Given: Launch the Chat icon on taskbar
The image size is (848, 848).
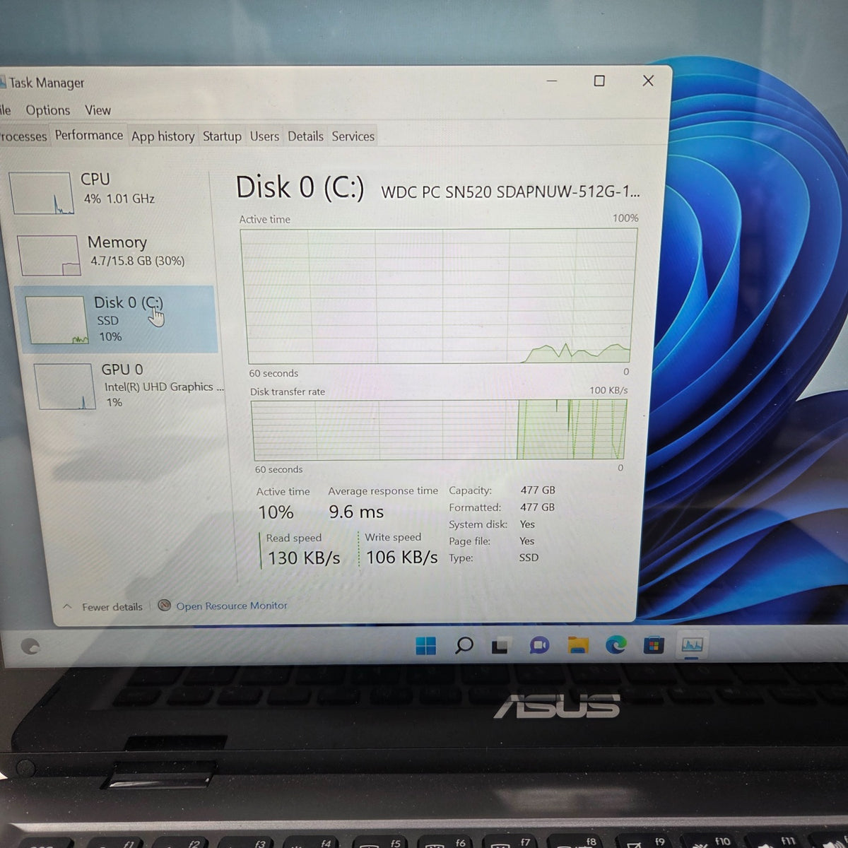Looking at the screenshot, I should (x=539, y=645).
